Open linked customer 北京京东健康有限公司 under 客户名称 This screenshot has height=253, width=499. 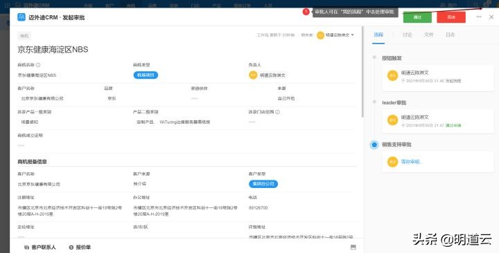click(42, 99)
